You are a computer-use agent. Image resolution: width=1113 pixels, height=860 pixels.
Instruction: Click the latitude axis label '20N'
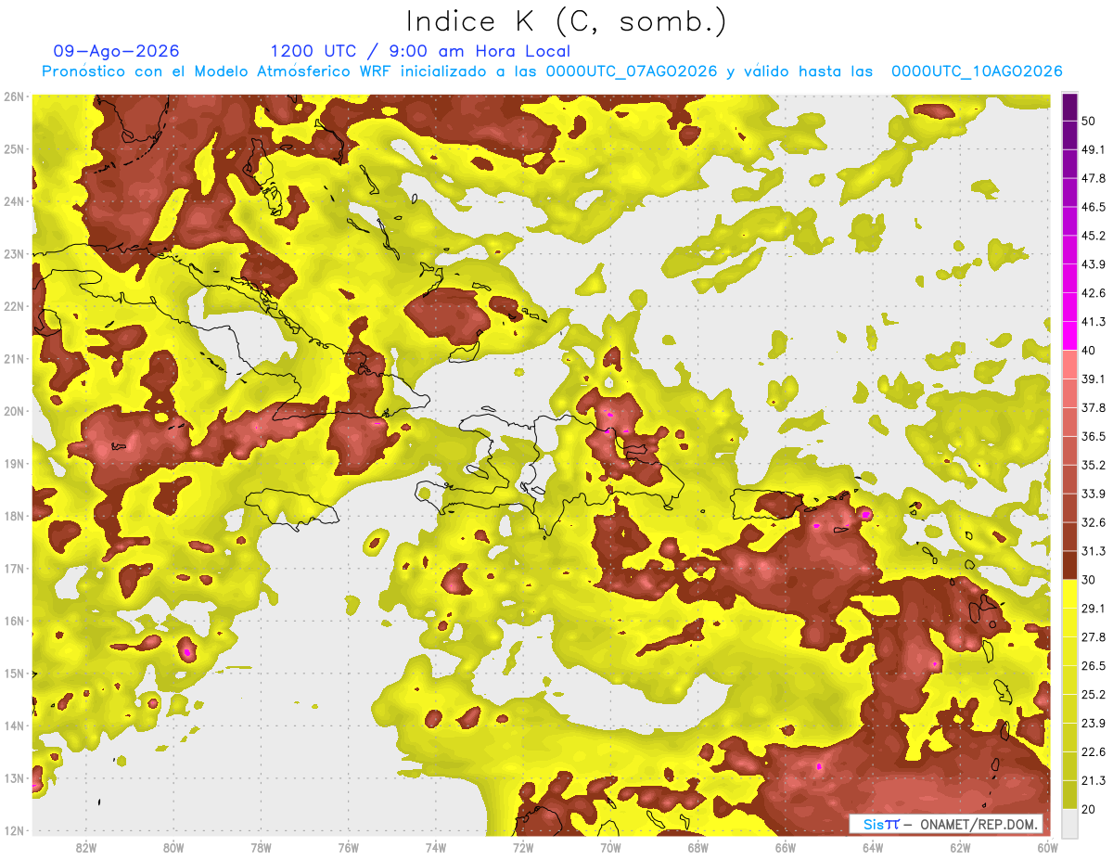14,411
